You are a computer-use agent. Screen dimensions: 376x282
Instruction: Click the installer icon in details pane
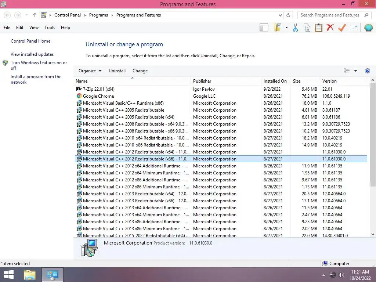point(89,248)
